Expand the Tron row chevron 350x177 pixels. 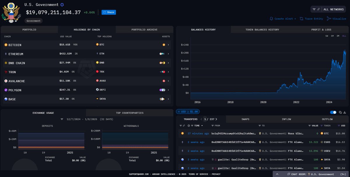click(x=168, y=72)
